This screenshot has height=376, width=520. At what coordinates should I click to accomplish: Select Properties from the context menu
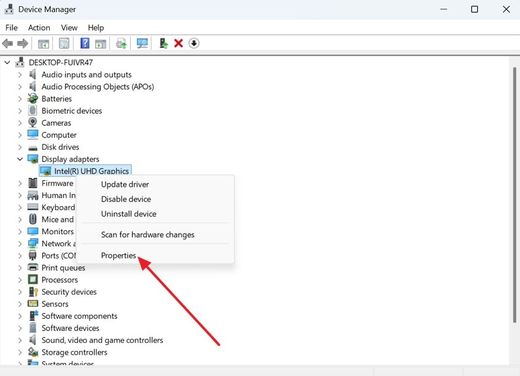coord(119,255)
